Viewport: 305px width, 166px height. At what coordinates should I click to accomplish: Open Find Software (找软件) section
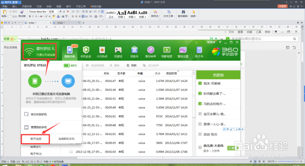pyautogui.click(x=134, y=52)
